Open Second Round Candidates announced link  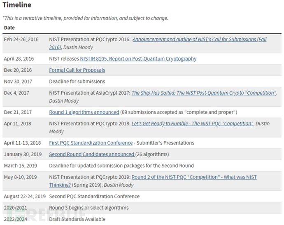click(x=92, y=154)
